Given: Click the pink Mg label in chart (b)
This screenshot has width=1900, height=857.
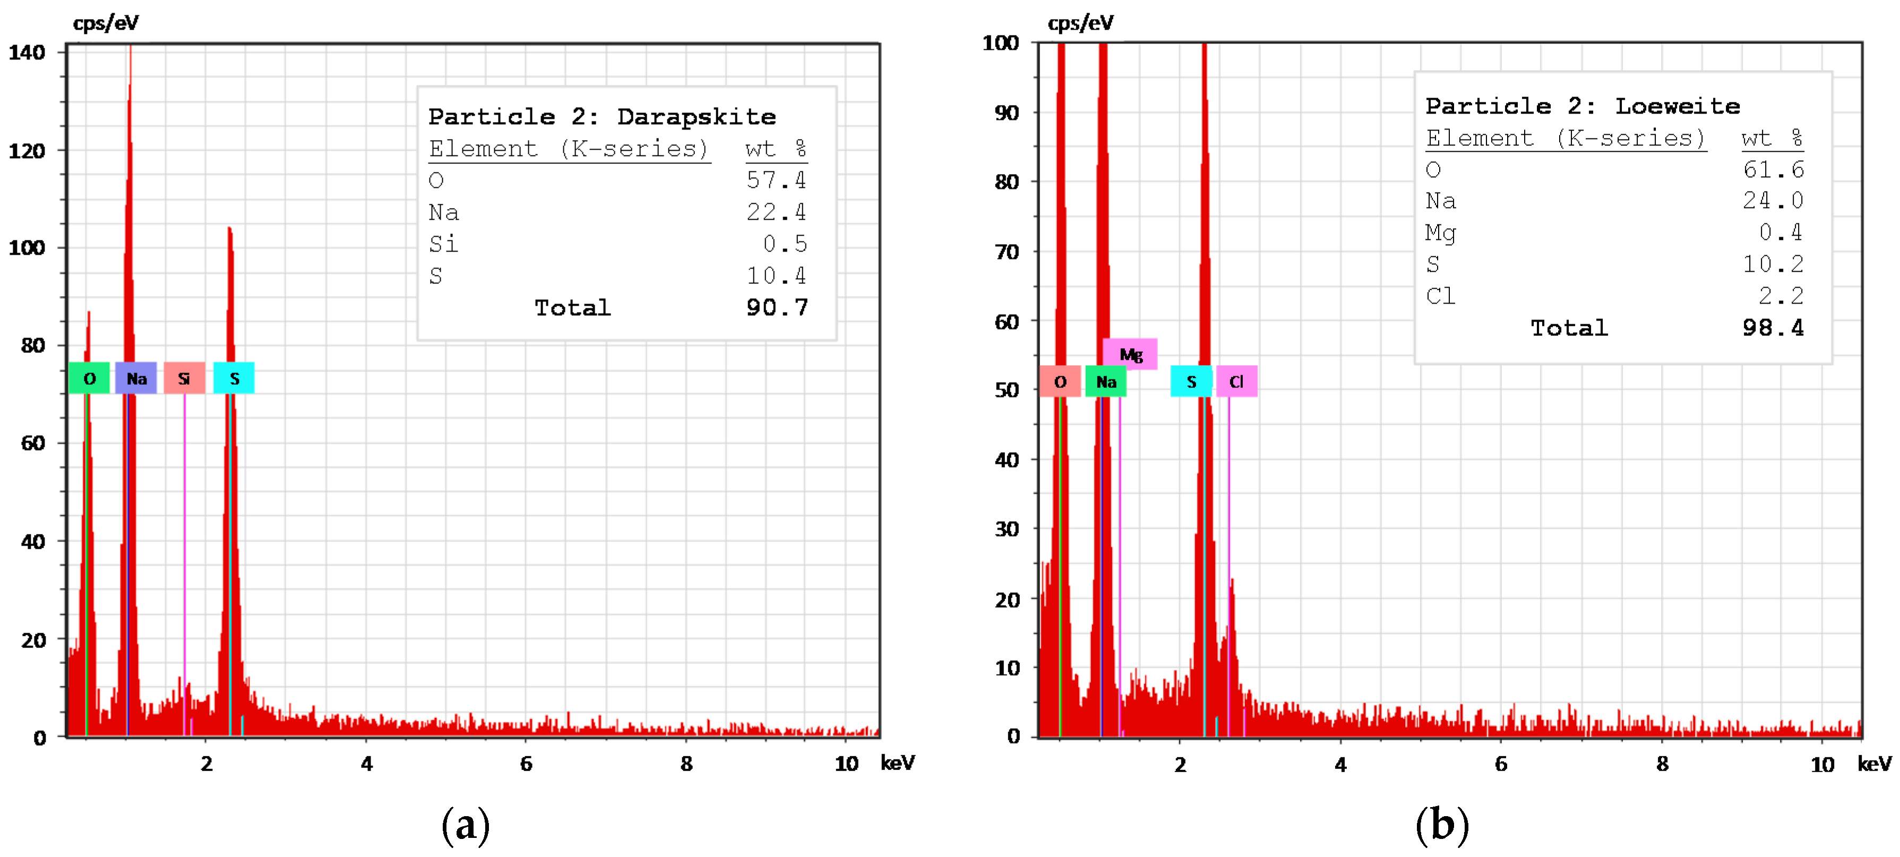Looking at the screenshot, I should pos(1130,354).
